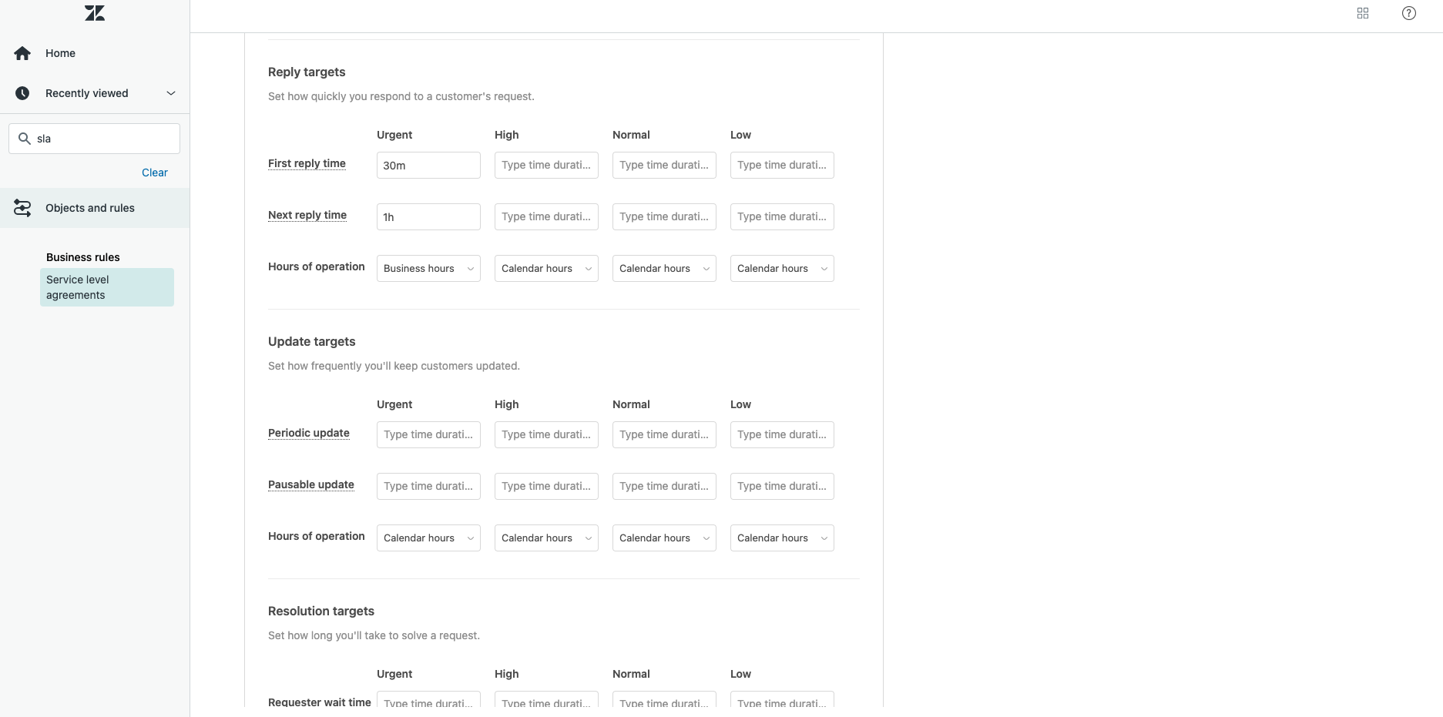Select Service level agreements menu item

(106, 287)
